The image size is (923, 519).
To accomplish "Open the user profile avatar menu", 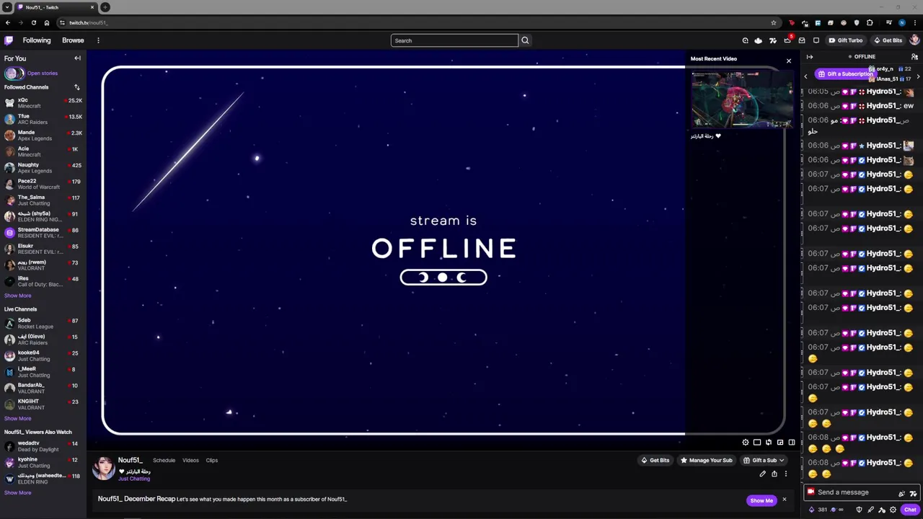I will coord(914,40).
